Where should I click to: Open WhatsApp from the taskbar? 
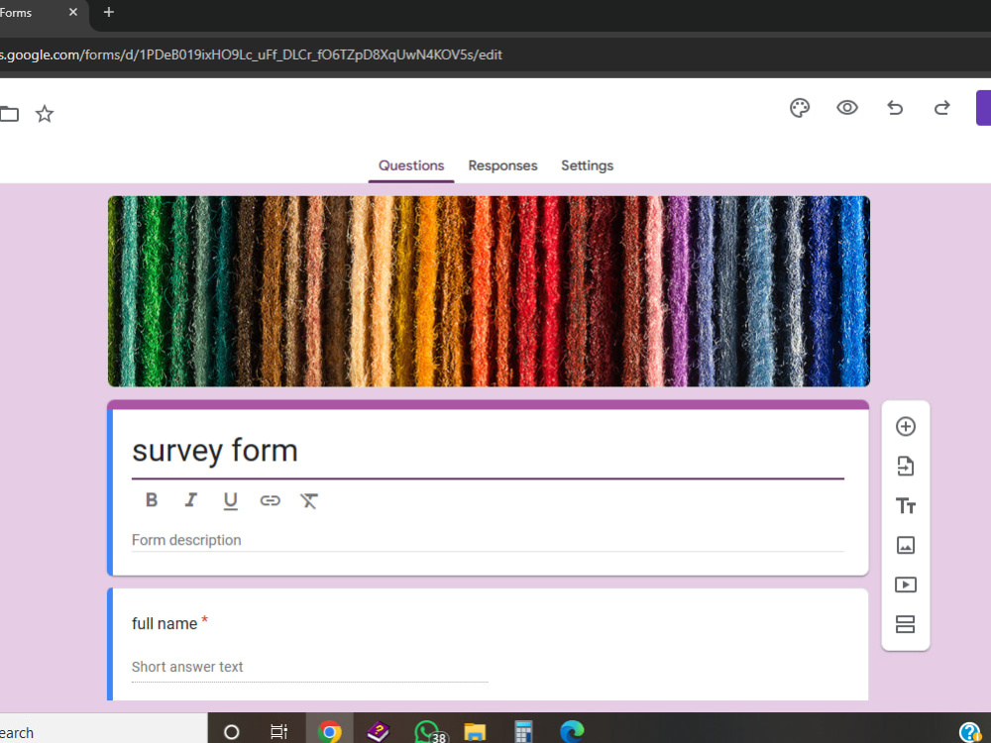click(x=428, y=732)
